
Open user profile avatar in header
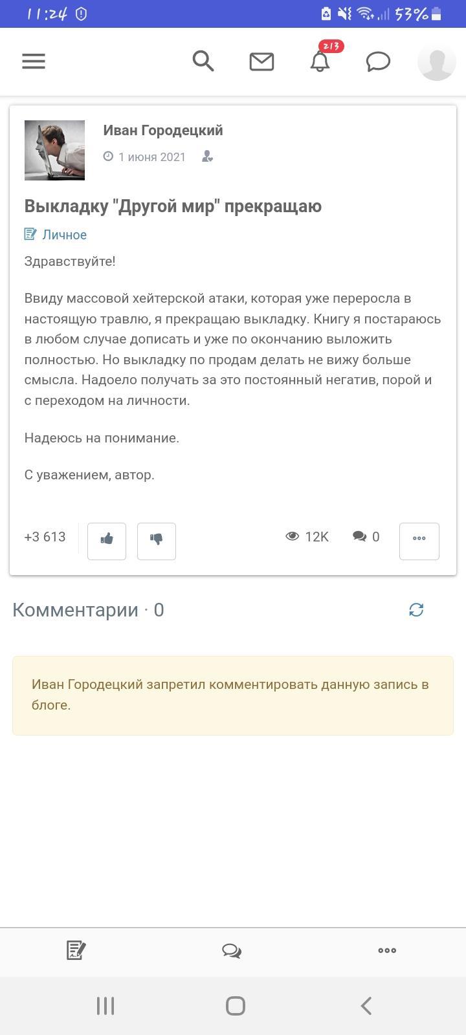tap(436, 61)
